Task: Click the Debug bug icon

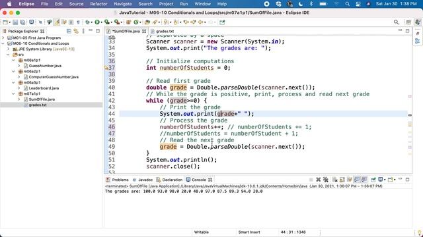Action: pyautogui.click(x=87, y=22)
